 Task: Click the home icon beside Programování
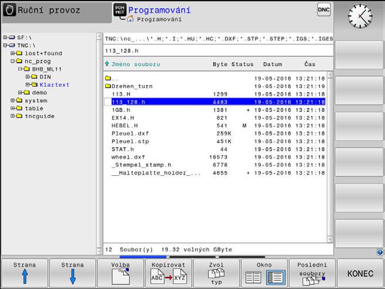pyautogui.click(x=130, y=19)
